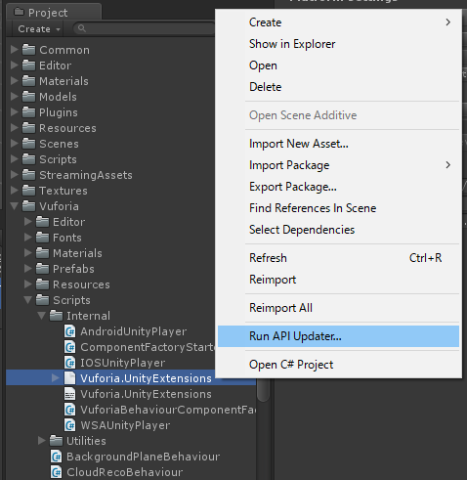Click the Internal folder icon

56,316
